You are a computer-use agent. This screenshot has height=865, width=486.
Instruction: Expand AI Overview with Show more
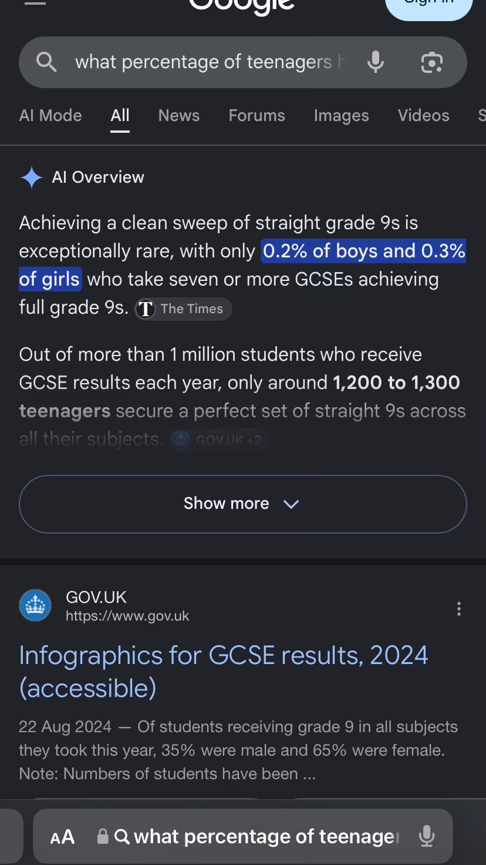click(x=243, y=504)
